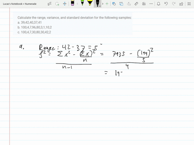Click sample line 'c. 100,4,7,30,80,30,42,2'
The height and width of the screenshot is (145, 194).
click(34, 32)
